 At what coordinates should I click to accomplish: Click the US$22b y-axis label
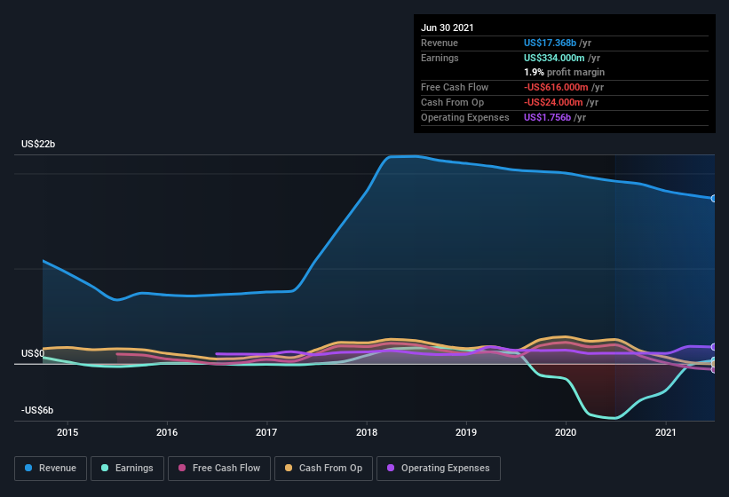click(38, 144)
